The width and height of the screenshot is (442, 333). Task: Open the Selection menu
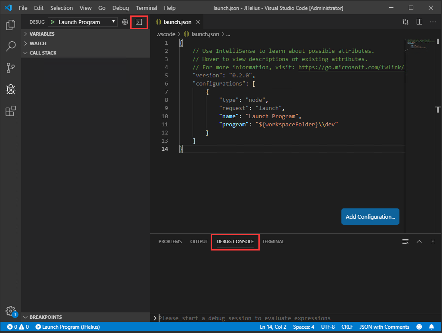coord(61,8)
